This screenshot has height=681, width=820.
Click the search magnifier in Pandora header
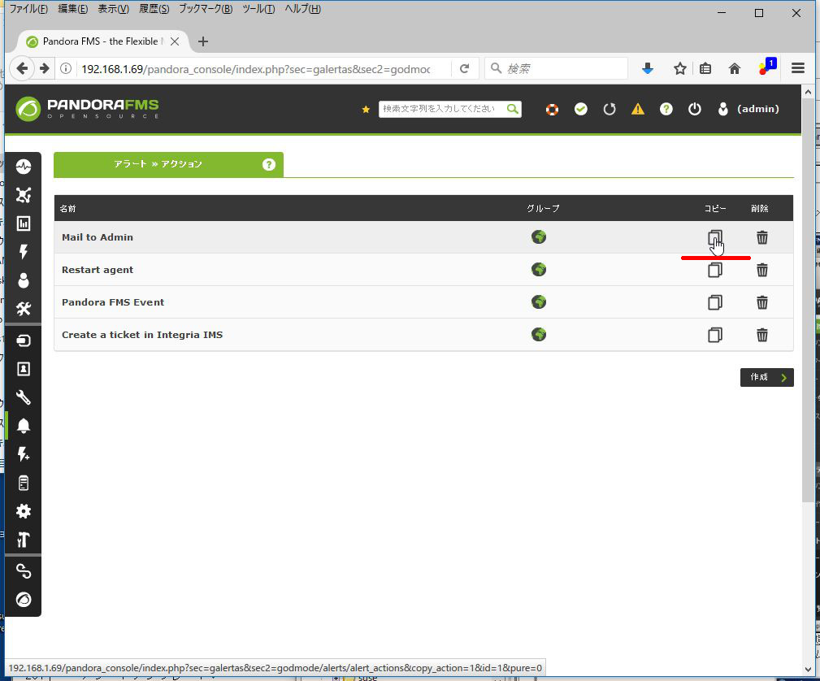point(513,109)
